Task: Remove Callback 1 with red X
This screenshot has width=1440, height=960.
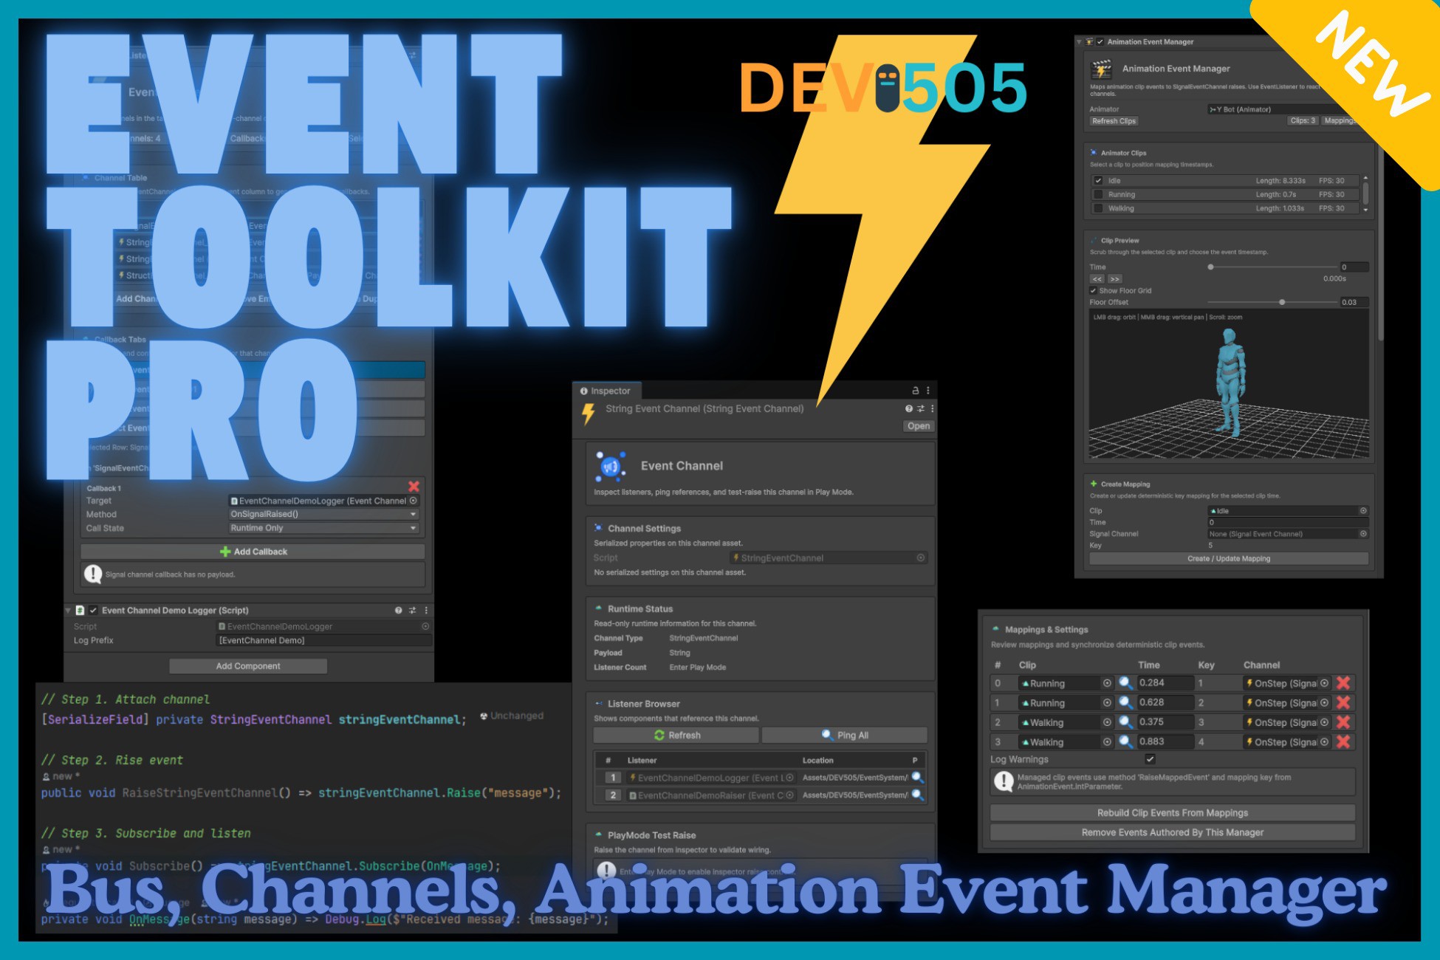Action: pyautogui.click(x=414, y=486)
